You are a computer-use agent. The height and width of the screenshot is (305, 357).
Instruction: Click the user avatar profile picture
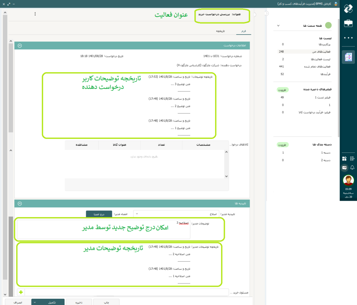coord(348,180)
